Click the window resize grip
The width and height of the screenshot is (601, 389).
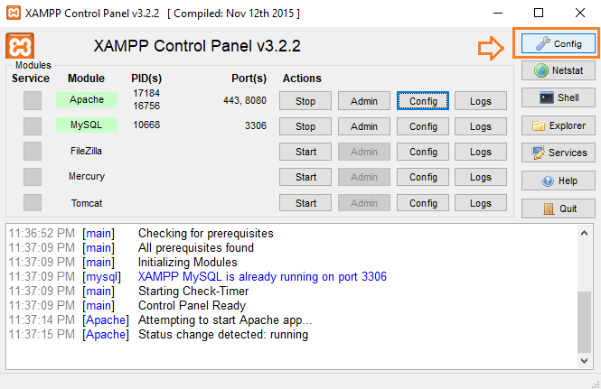pyautogui.click(x=596, y=384)
